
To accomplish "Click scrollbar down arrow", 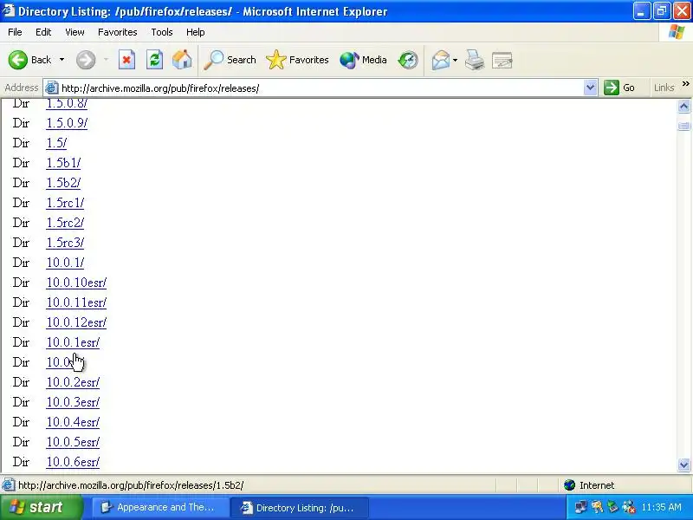I will tap(683, 465).
